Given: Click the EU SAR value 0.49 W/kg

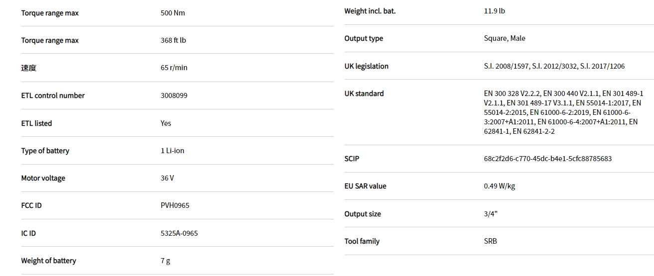Looking at the screenshot, I should pyautogui.click(x=499, y=186).
